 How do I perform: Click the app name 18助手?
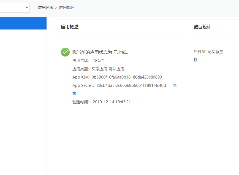coord(99,61)
